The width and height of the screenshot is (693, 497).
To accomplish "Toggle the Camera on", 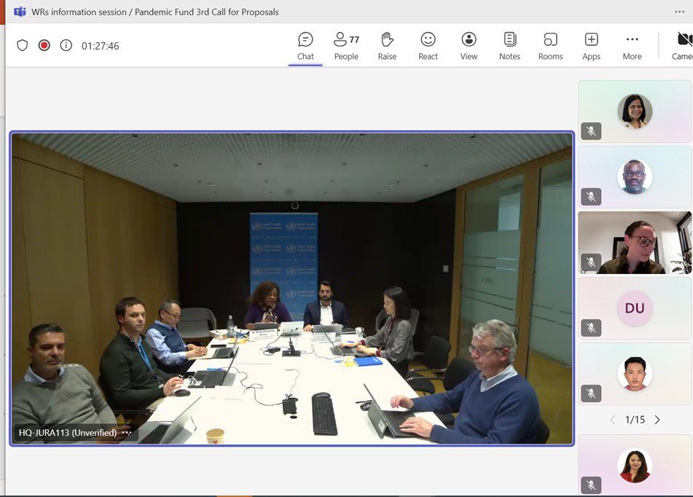I will pos(684,46).
